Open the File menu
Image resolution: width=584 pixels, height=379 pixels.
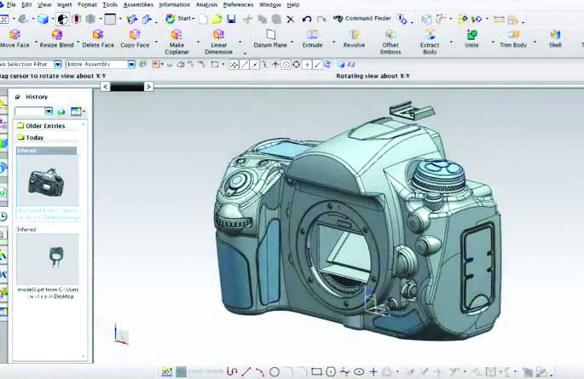tap(11, 5)
